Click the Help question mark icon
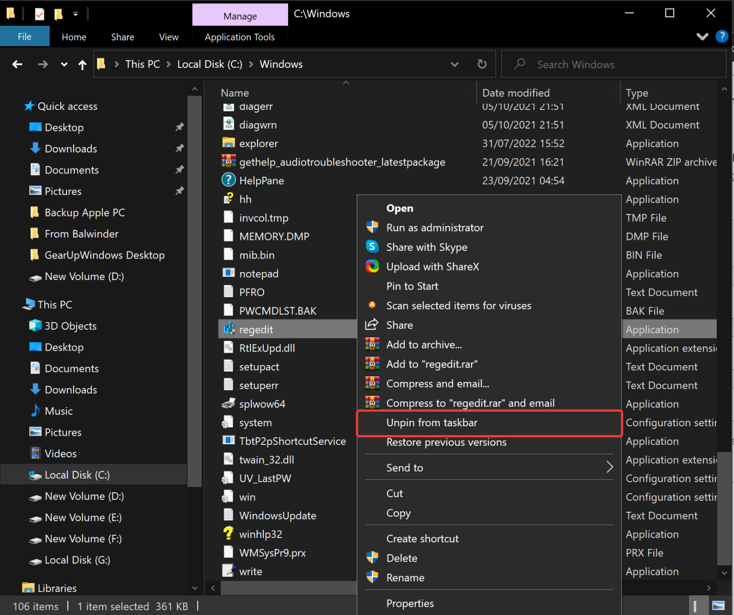Image resolution: width=734 pixels, height=615 pixels. pos(722,36)
